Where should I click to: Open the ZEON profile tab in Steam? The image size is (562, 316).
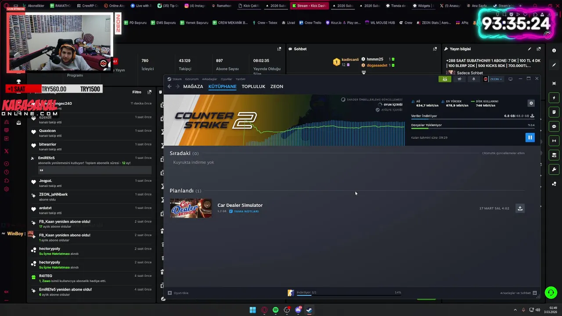[x=277, y=86]
